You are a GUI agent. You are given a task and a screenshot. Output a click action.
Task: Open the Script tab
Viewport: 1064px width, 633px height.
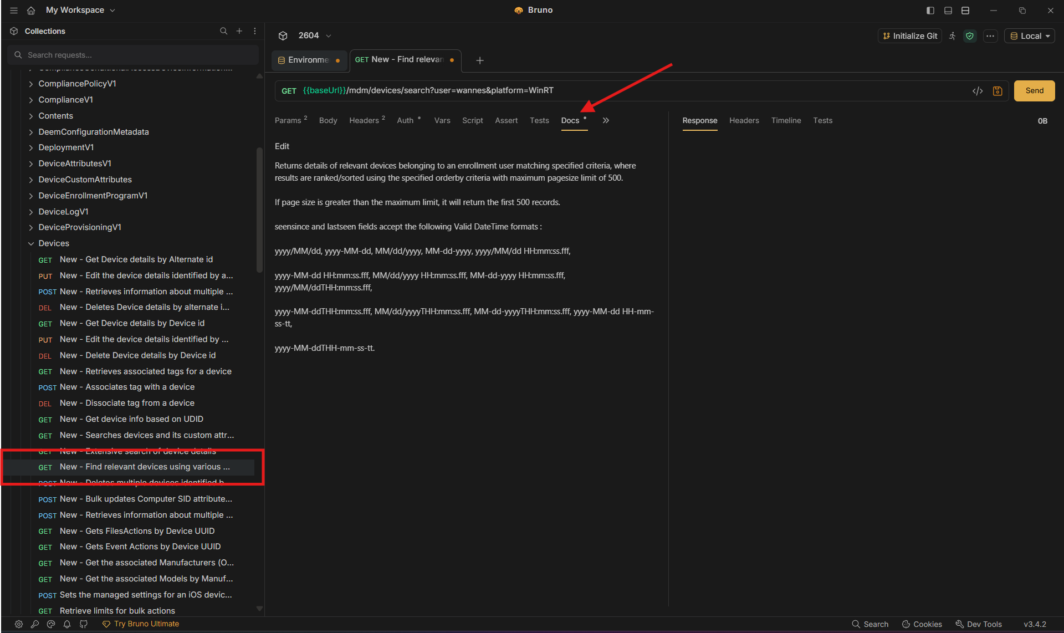(x=473, y=120)
